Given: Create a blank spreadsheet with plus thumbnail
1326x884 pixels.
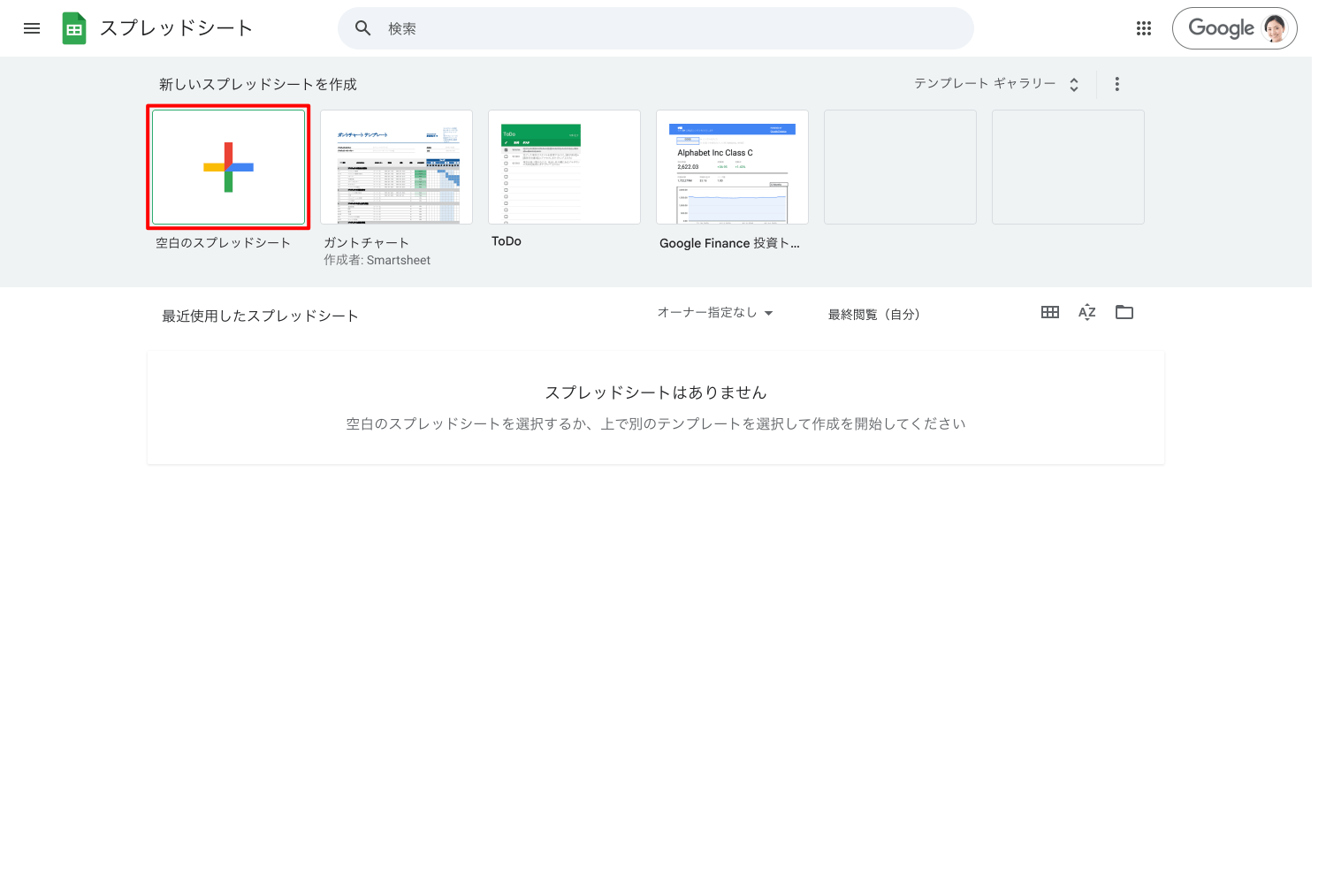Looking at the screenshot, I should tap(228, 167).
